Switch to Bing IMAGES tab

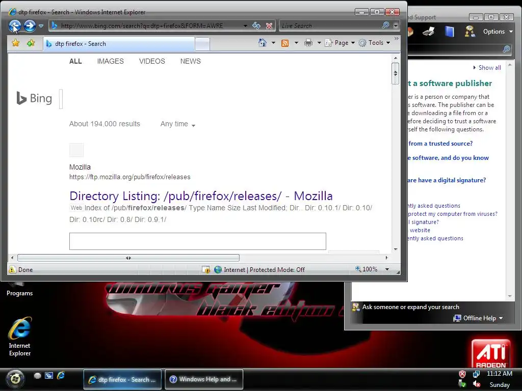pyautogui.click(x=110, y=61)
